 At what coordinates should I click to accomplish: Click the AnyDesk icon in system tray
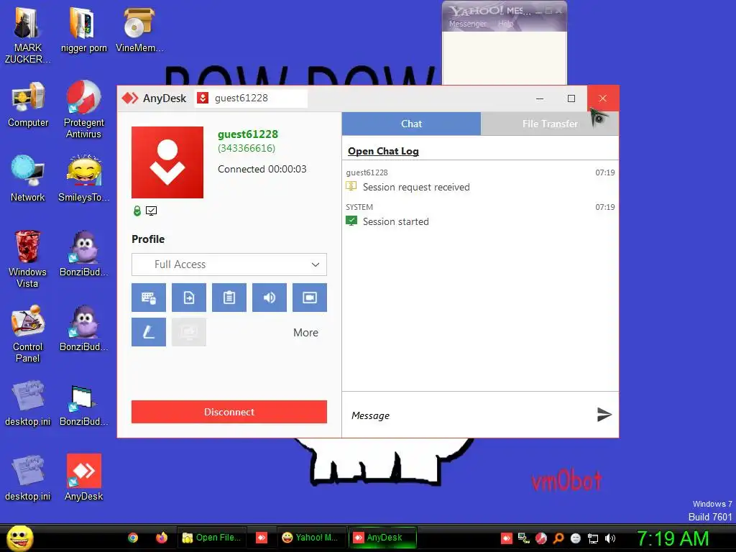click(507, 538)
